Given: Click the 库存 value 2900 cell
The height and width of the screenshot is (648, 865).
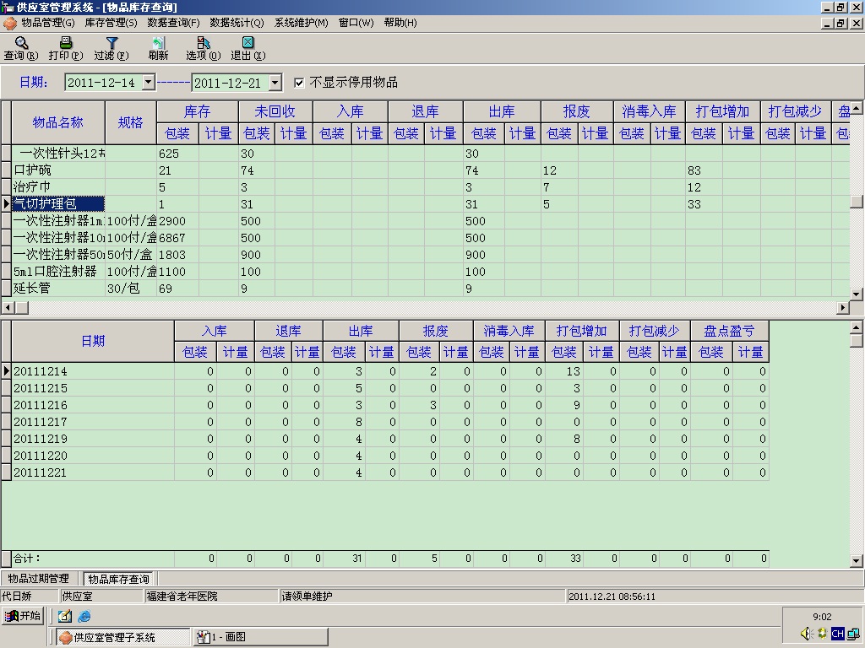Looking at the screenshot, I should tap(177, 221).
